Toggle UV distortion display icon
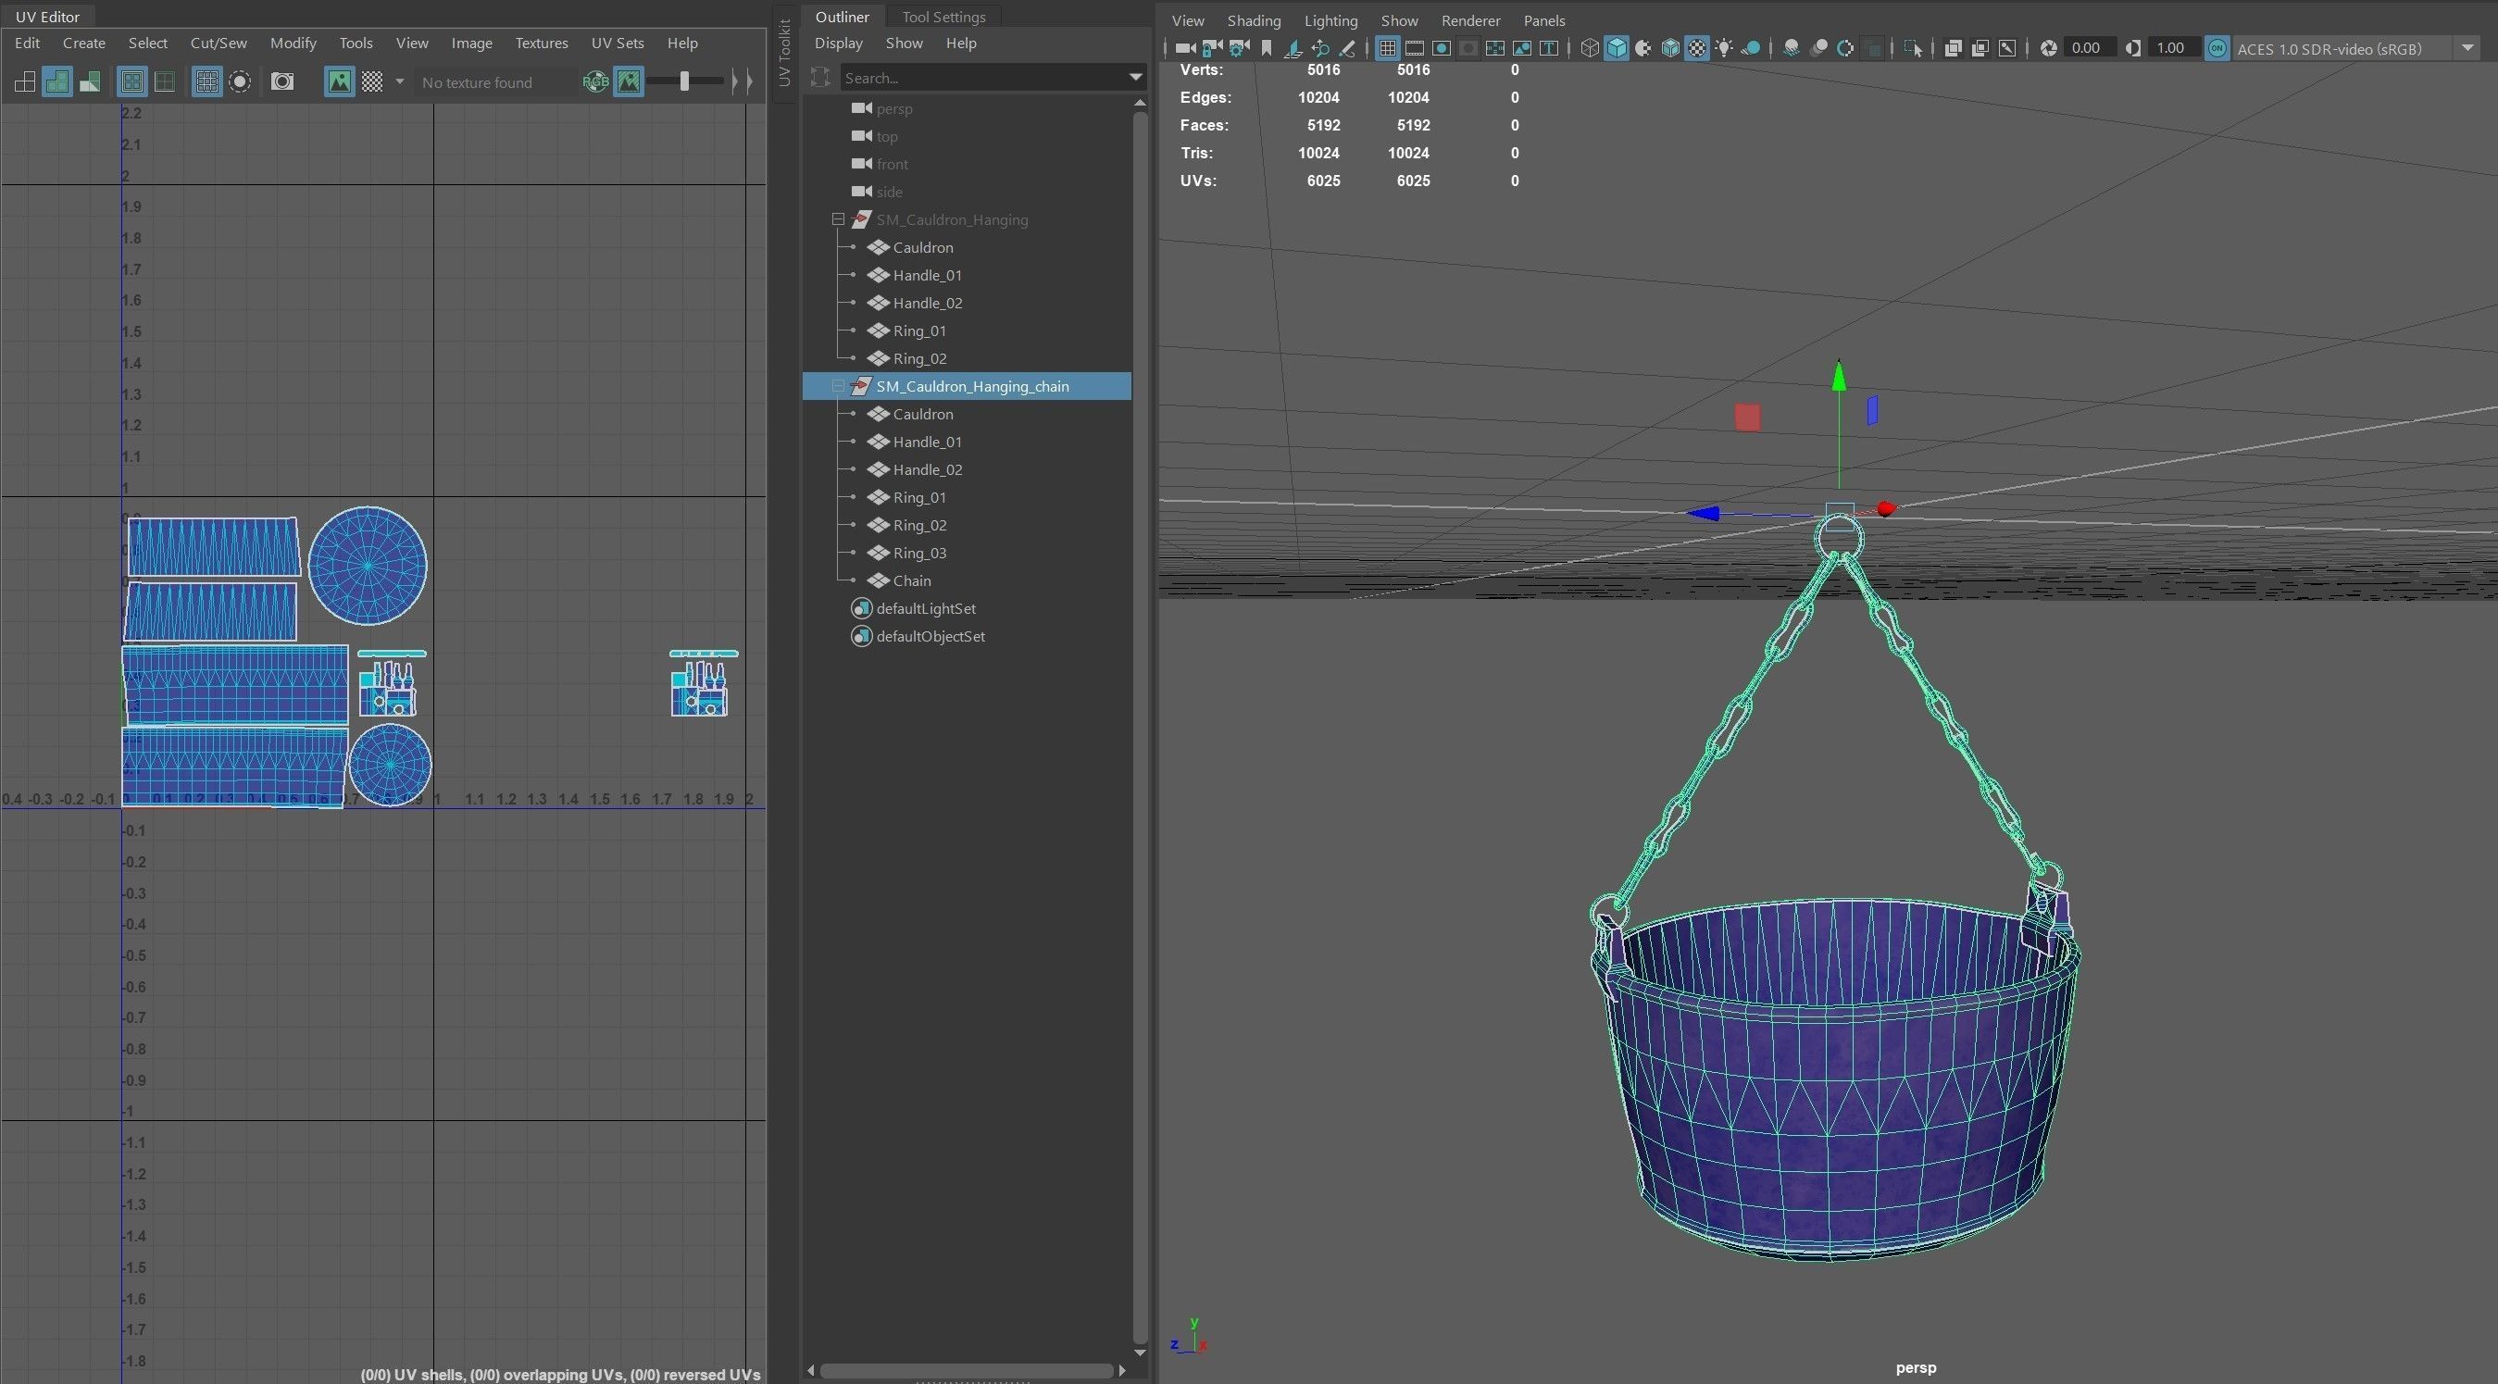 pos(89,81)
